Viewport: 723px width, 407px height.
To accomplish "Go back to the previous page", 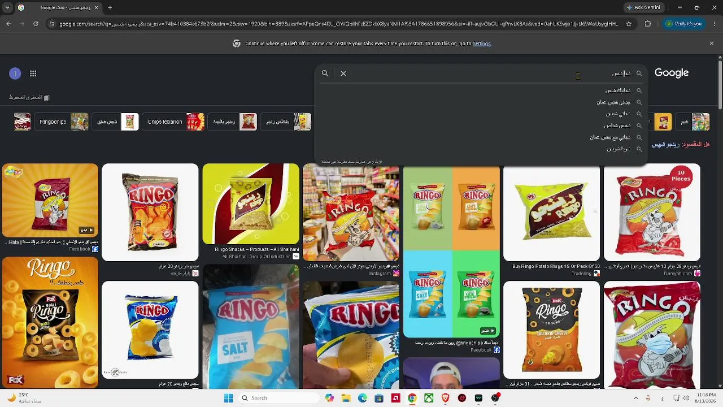I will point(8,24).
